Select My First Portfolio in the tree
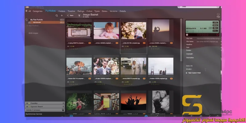 coord(37,20)
